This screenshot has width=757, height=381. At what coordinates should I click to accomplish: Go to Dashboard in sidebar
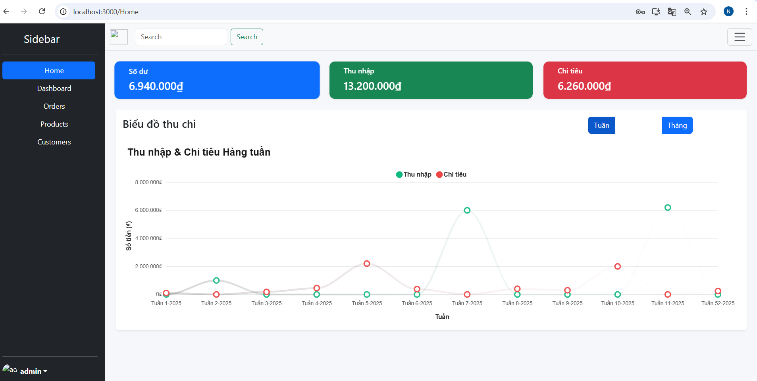(54, 89)
